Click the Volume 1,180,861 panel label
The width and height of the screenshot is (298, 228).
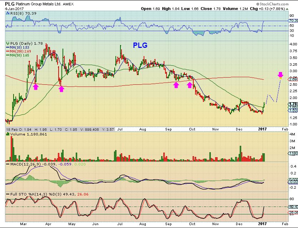click(29, 134)
